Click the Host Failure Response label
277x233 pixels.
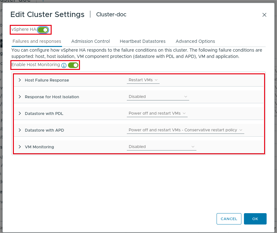(47, 80)
